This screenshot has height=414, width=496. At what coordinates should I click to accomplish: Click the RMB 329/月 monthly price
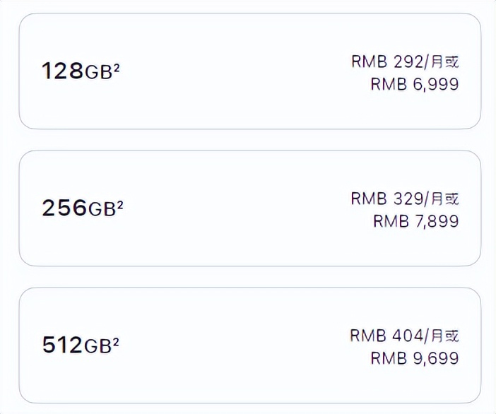click(x=397, y=199)
